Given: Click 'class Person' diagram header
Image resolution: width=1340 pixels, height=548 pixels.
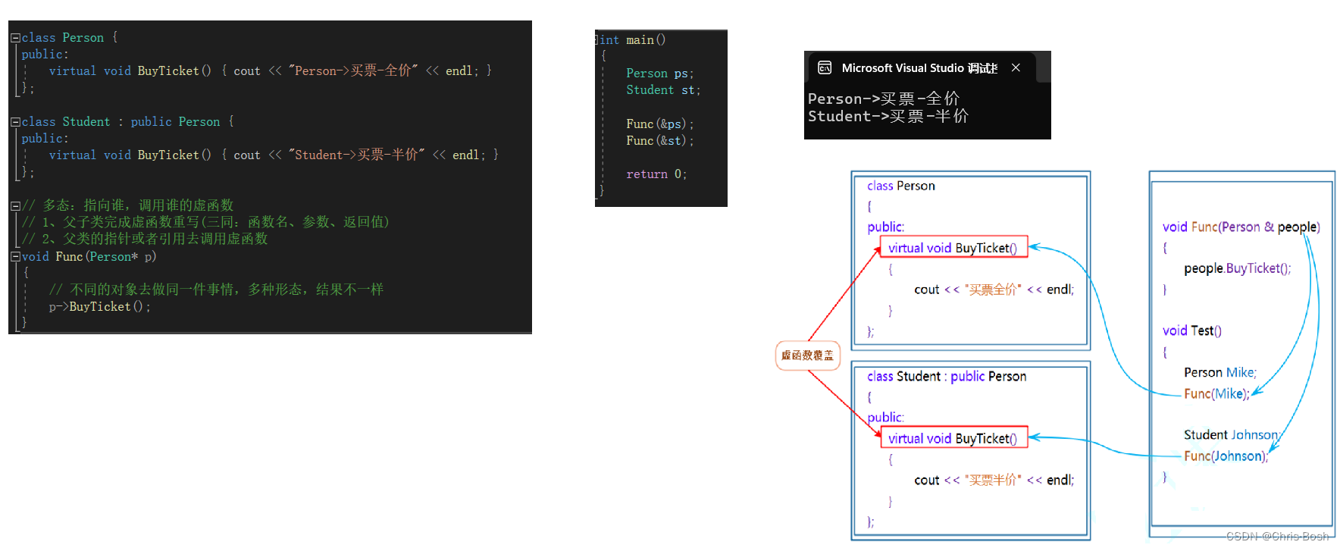Looking at the screenshot, I should point(901,186).
